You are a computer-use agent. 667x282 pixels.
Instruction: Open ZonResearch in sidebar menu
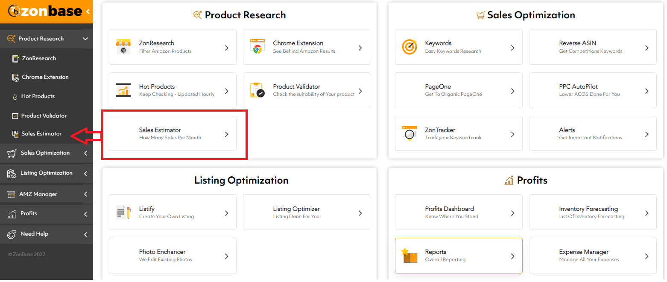[x=39, y=58]
